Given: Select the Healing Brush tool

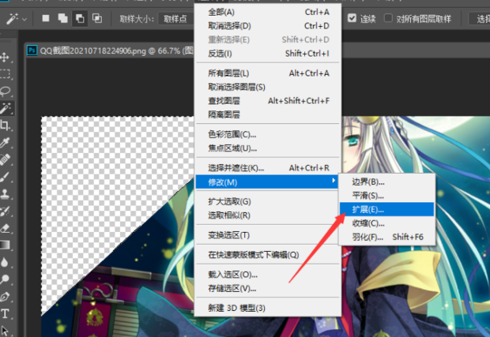Looking at the screenshot, I should pyautogui.click(x=5, y=159).
